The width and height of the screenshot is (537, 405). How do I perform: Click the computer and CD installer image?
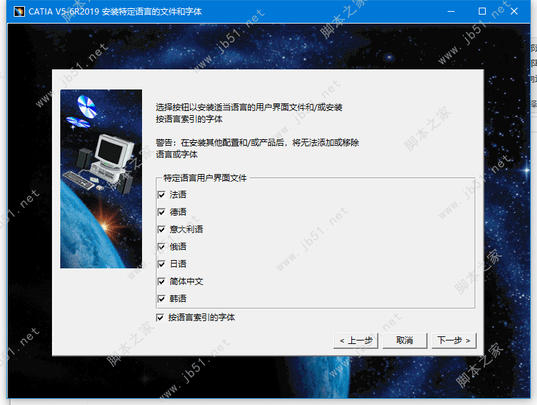pos(101,179)
